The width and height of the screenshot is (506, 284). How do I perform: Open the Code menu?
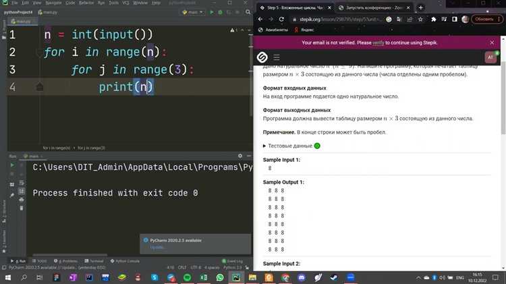pyautogui.click(x=70, y=3)
